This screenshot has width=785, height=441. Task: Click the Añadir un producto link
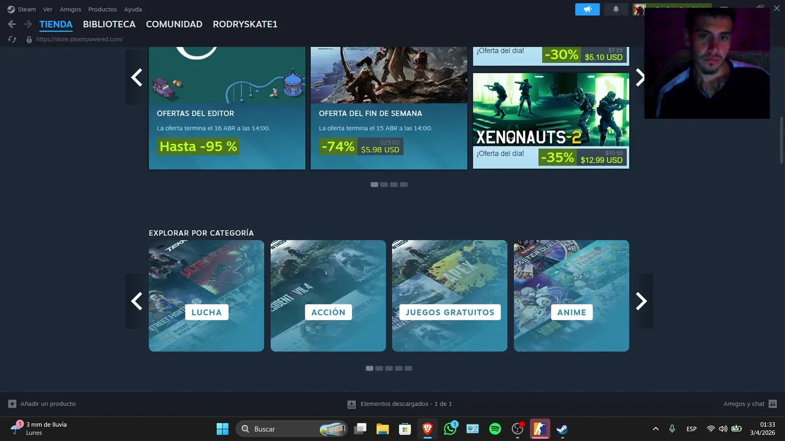(x=48, y=404)
